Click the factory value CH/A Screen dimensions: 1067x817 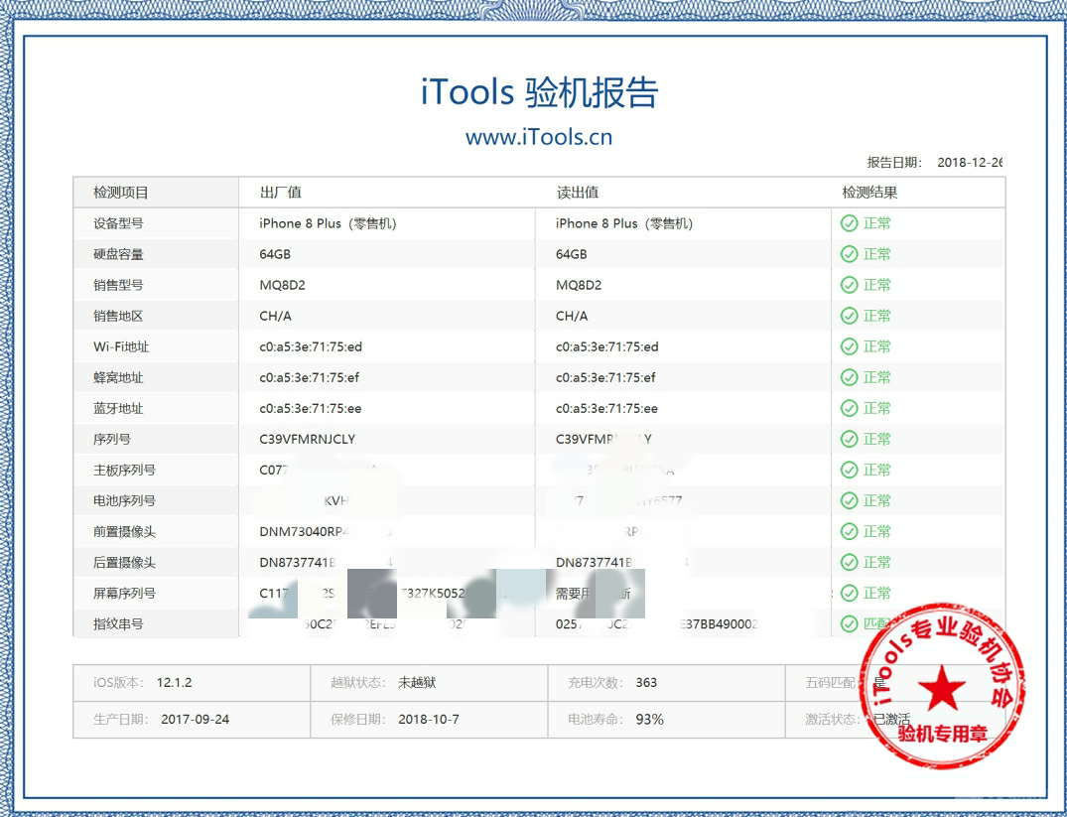tap(276, 316)
